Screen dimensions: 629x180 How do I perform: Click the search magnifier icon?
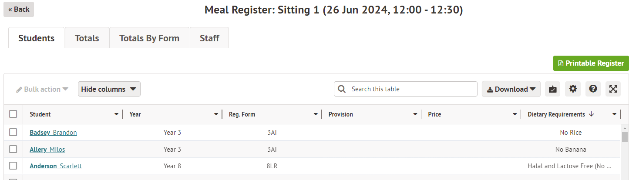tap(343, 89)
